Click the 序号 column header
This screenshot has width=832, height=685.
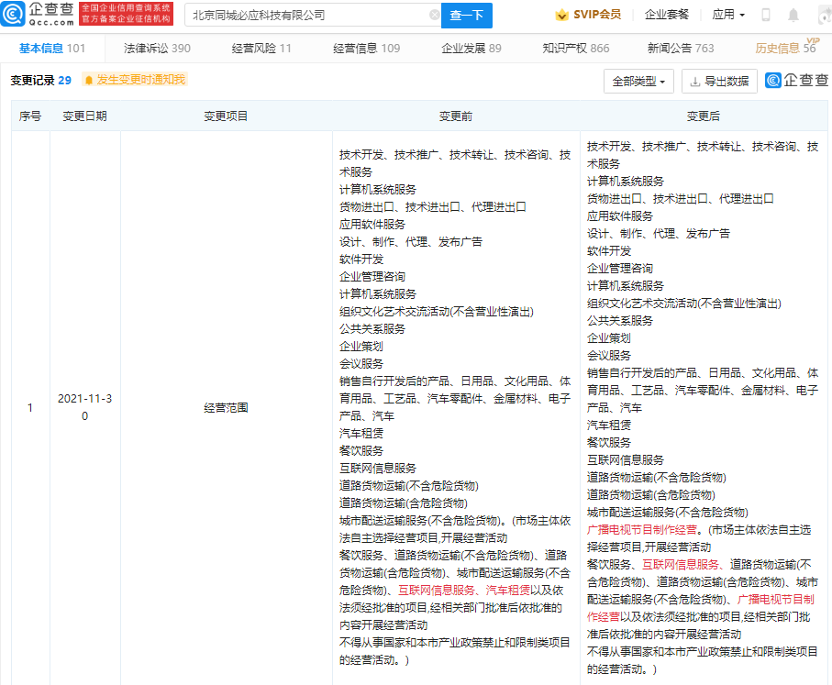tap(30, 116)
